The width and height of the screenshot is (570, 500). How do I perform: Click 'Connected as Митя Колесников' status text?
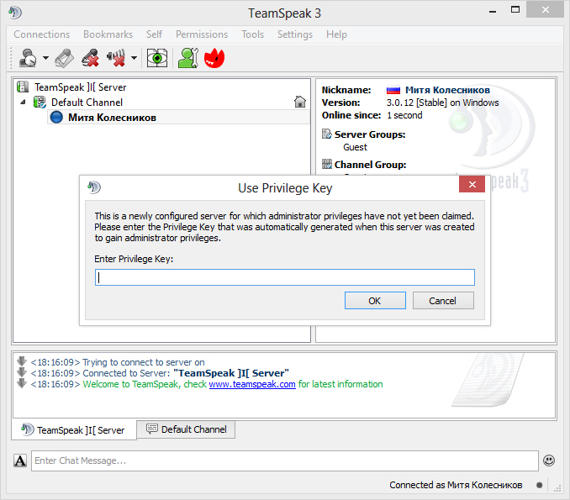(456, 485)
